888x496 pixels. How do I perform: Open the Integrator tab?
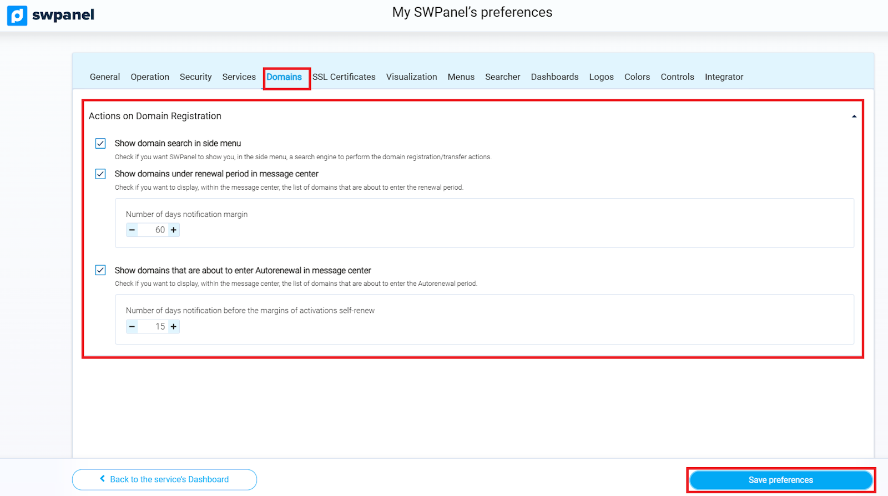point(724,77)
